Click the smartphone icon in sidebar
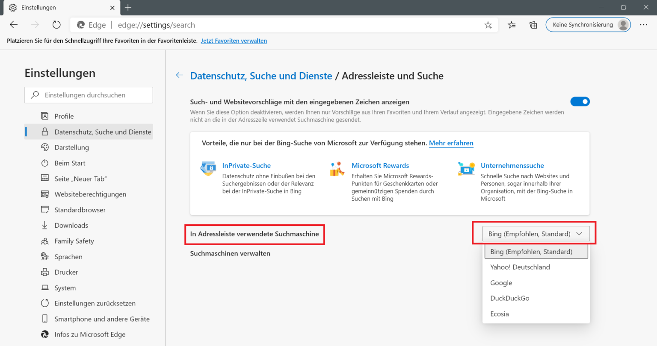Image resolution: width=657 pixels, height=346 pixels. (44, 319)
